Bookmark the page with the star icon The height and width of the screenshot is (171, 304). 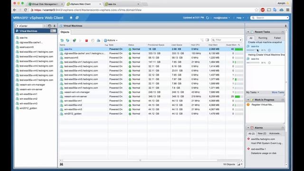tap(256, 10)
